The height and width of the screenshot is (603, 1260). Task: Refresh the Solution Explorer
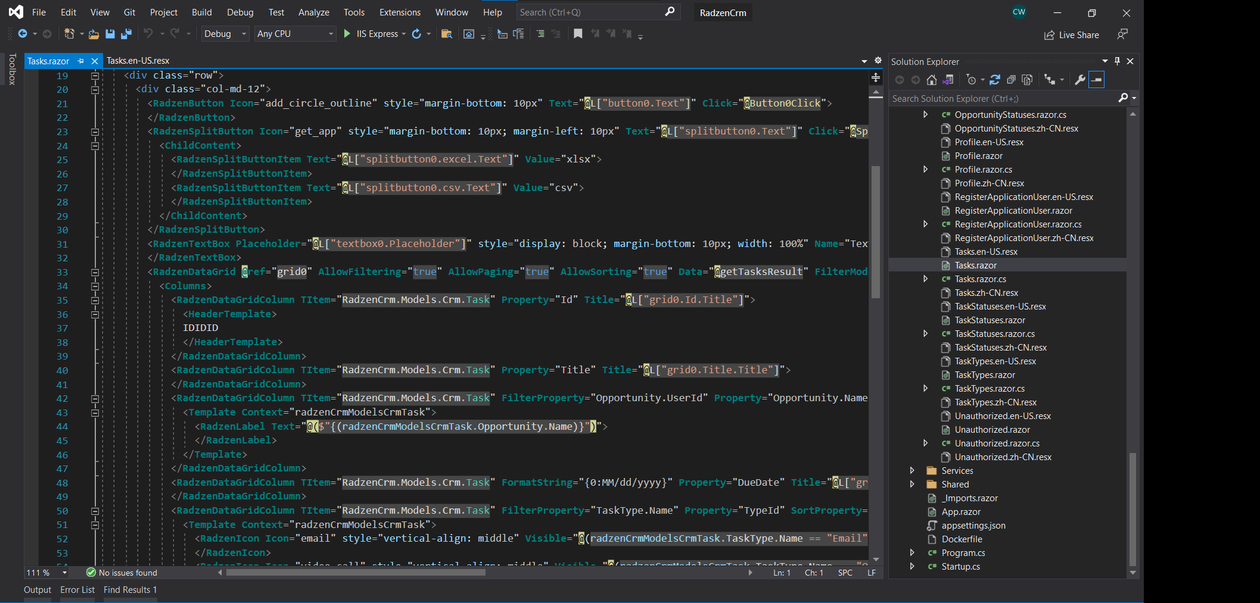click(x=995, y=79)
